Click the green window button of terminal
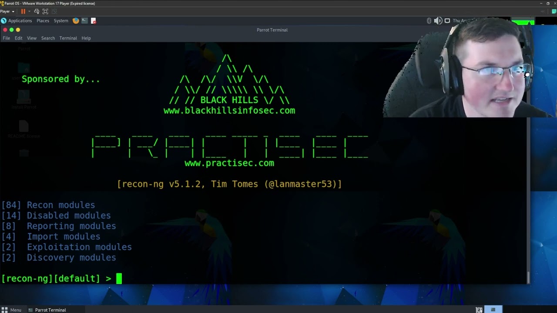 pos(11,30)
